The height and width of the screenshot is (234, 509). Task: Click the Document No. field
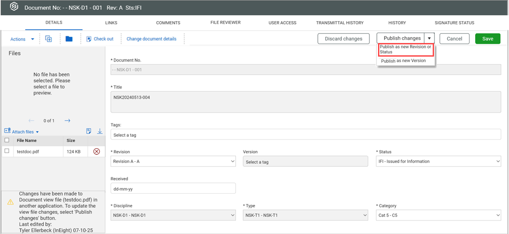[x=306, y=70]
